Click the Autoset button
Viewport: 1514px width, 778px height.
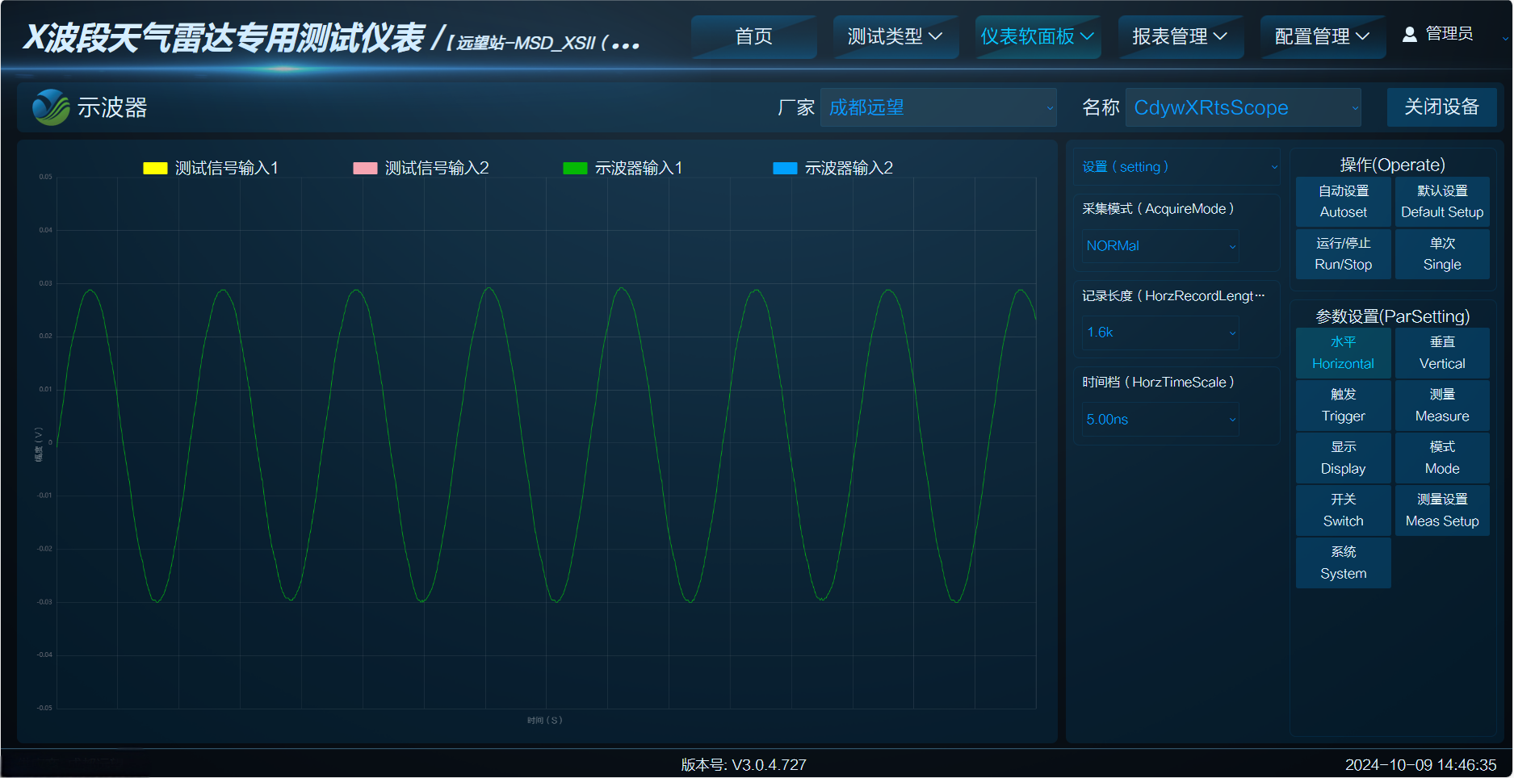1343,202
